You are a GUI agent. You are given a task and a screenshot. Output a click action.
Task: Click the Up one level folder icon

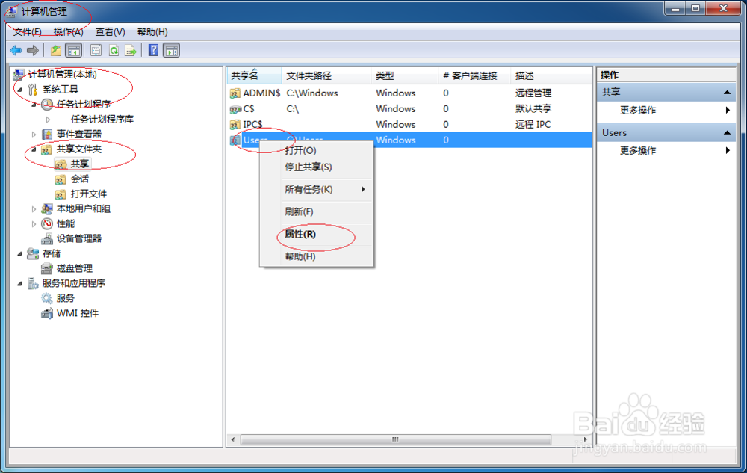tap(56, 50)
